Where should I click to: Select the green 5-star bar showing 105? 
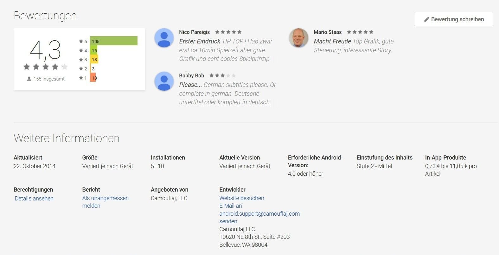pos(114,41)
